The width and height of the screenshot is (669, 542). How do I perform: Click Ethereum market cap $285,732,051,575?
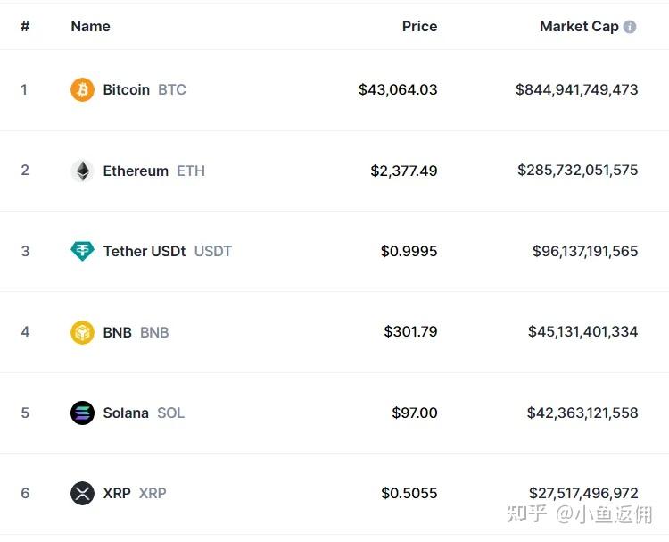(x=577, y=171)
